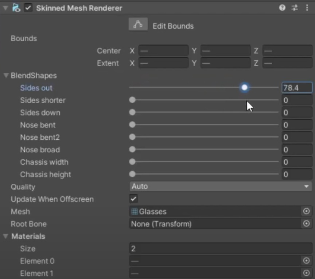This screenshot has width=315, height=279.
Task: Open object picker for the Mesh field
Action: pos(307,211)
